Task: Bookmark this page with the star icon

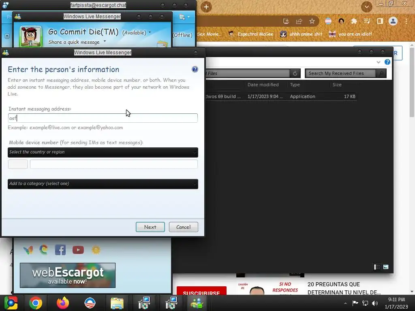Action: [312, 21]
